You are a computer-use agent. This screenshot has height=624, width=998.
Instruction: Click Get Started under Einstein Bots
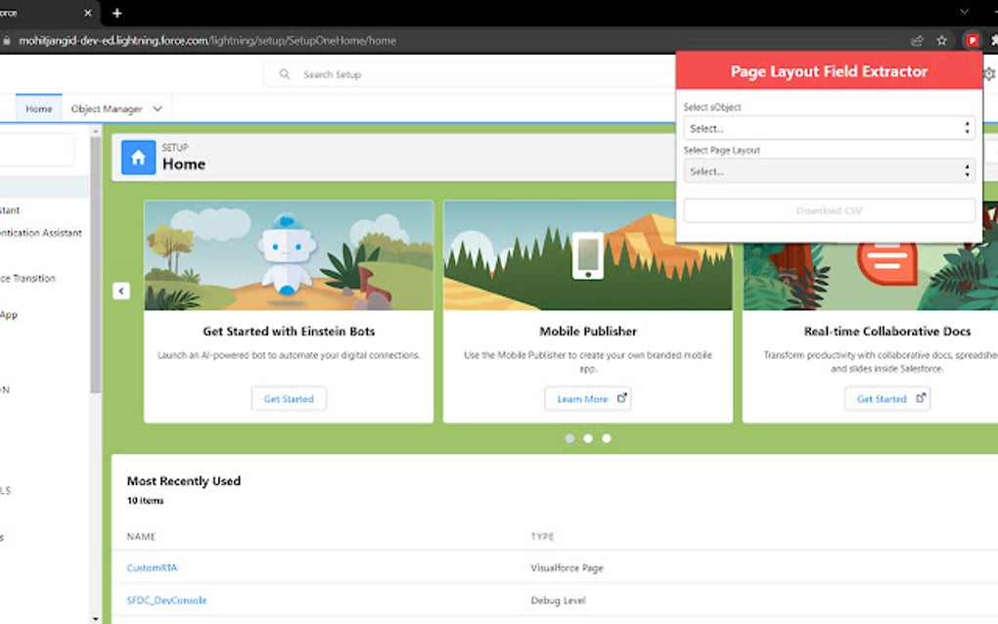pos(289,398)
